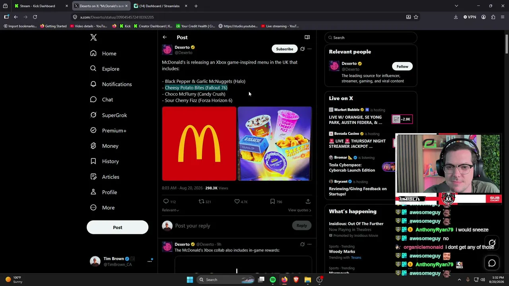This screenshot has width=509, height=286.
Task: Follow Dexerto in Relevant people
Action: (x=402, y=66)
